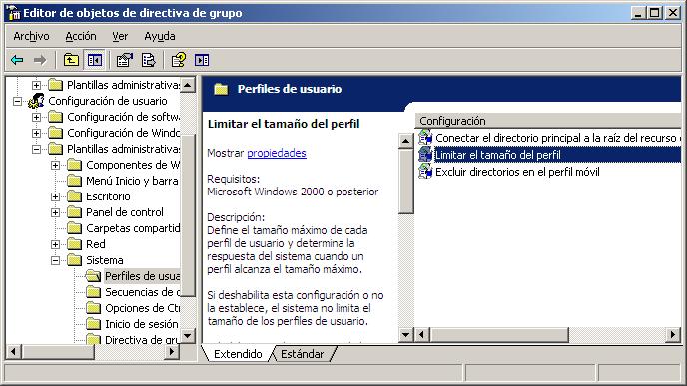Click tree pane scroll down arrow

188,336
